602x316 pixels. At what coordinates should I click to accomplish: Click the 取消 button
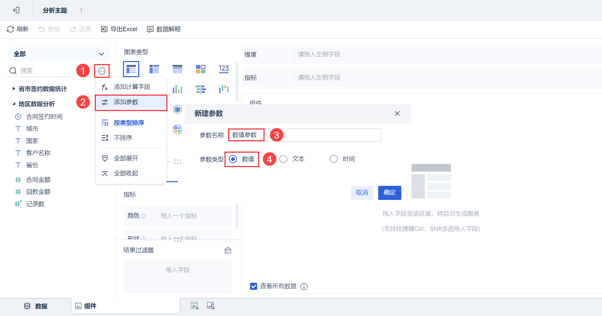click(x=362, y=193)
